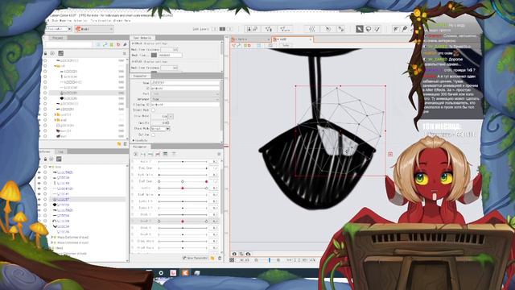This screenshot has height=290, width=515.
Task: Click the pen-shaped icon right of selection tools
Action: [405, 29]
